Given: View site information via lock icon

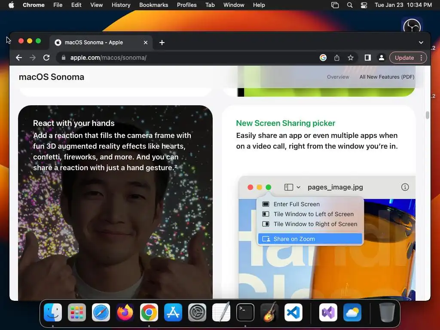Looking at the screenshot, I should pyautogui.click(x=64, y=58).
